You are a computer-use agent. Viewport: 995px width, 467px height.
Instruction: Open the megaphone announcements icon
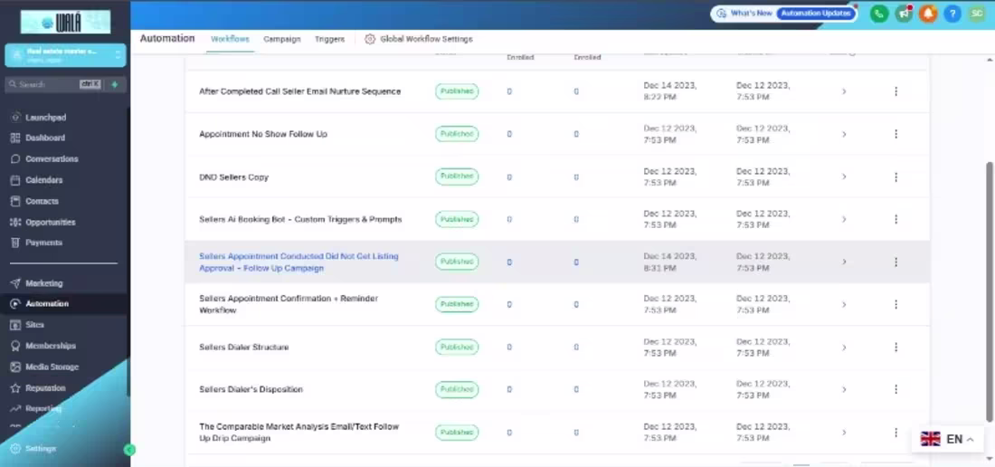pos(904,14)
